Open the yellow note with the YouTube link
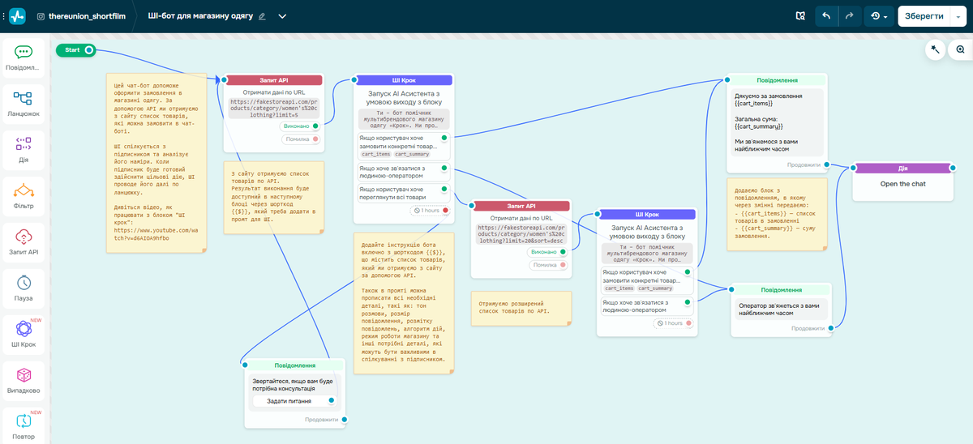The width and height of the screenshot is (973, 444). [155, 164]
